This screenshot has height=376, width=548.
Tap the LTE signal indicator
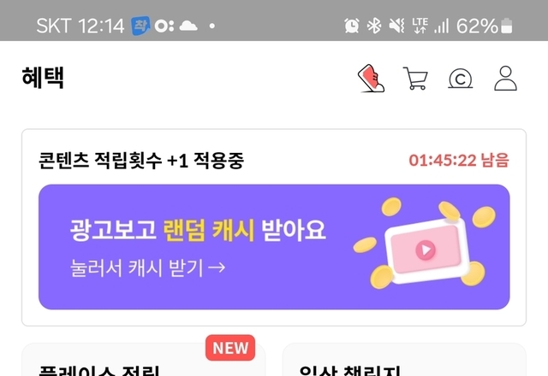[420, 26]
